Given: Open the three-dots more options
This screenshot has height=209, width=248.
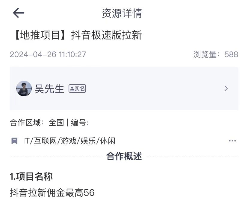Looking at the screenshot, I should coord(232,141).
